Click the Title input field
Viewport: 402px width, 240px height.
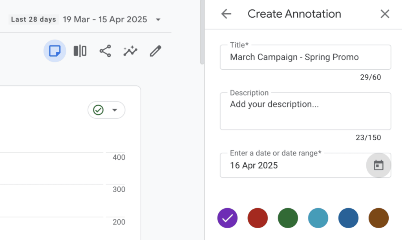click(305, 57)
